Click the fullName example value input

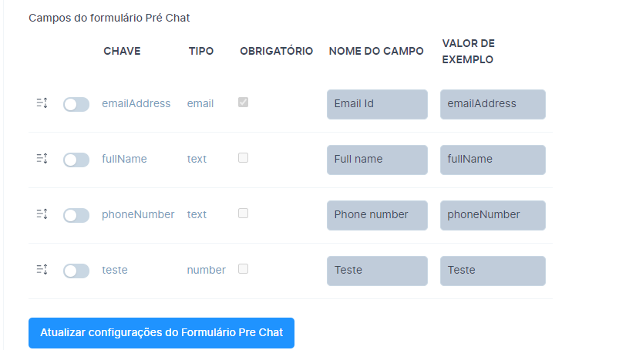pos(493,160)
